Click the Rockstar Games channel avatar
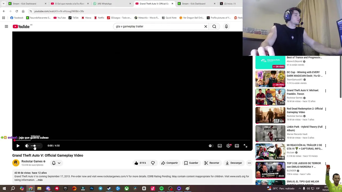 pos(16,163)
